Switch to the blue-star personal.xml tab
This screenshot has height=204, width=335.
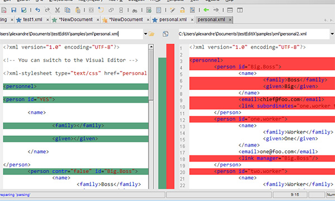click(x=173, y=20)
